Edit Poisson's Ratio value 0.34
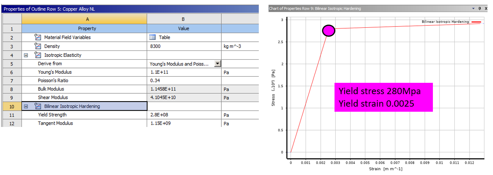The height and width of the screenshot is (175, 493). 155,80
